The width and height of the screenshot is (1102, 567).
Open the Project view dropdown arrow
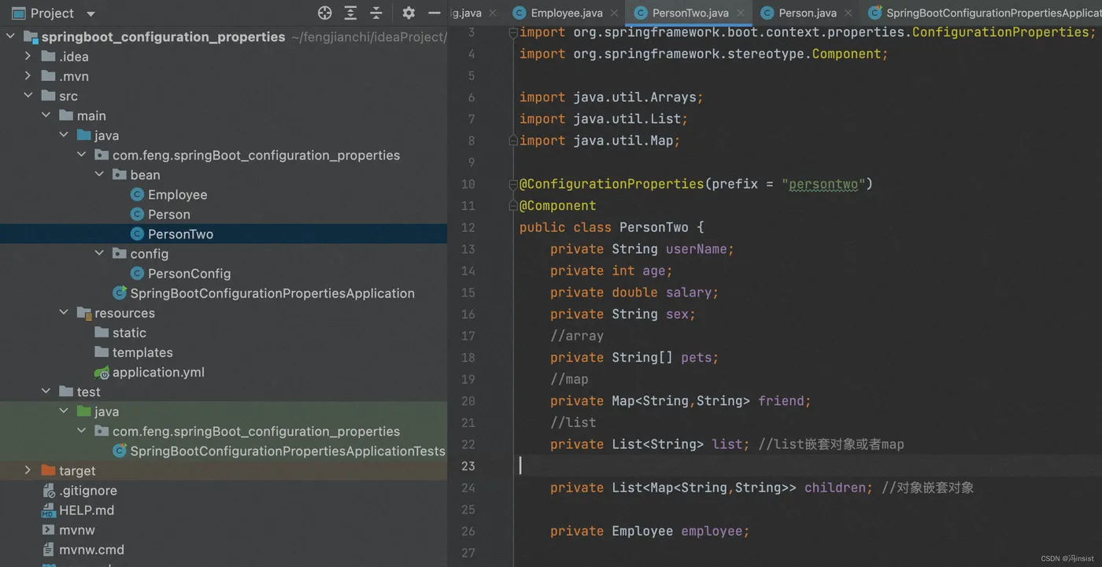pos(91,13)
